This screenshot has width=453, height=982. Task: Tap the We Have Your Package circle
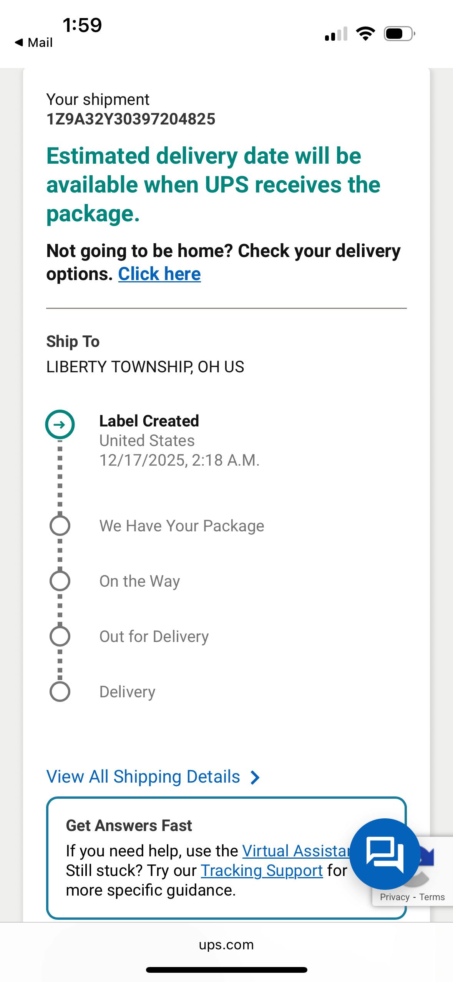click(x=60, y=526)
